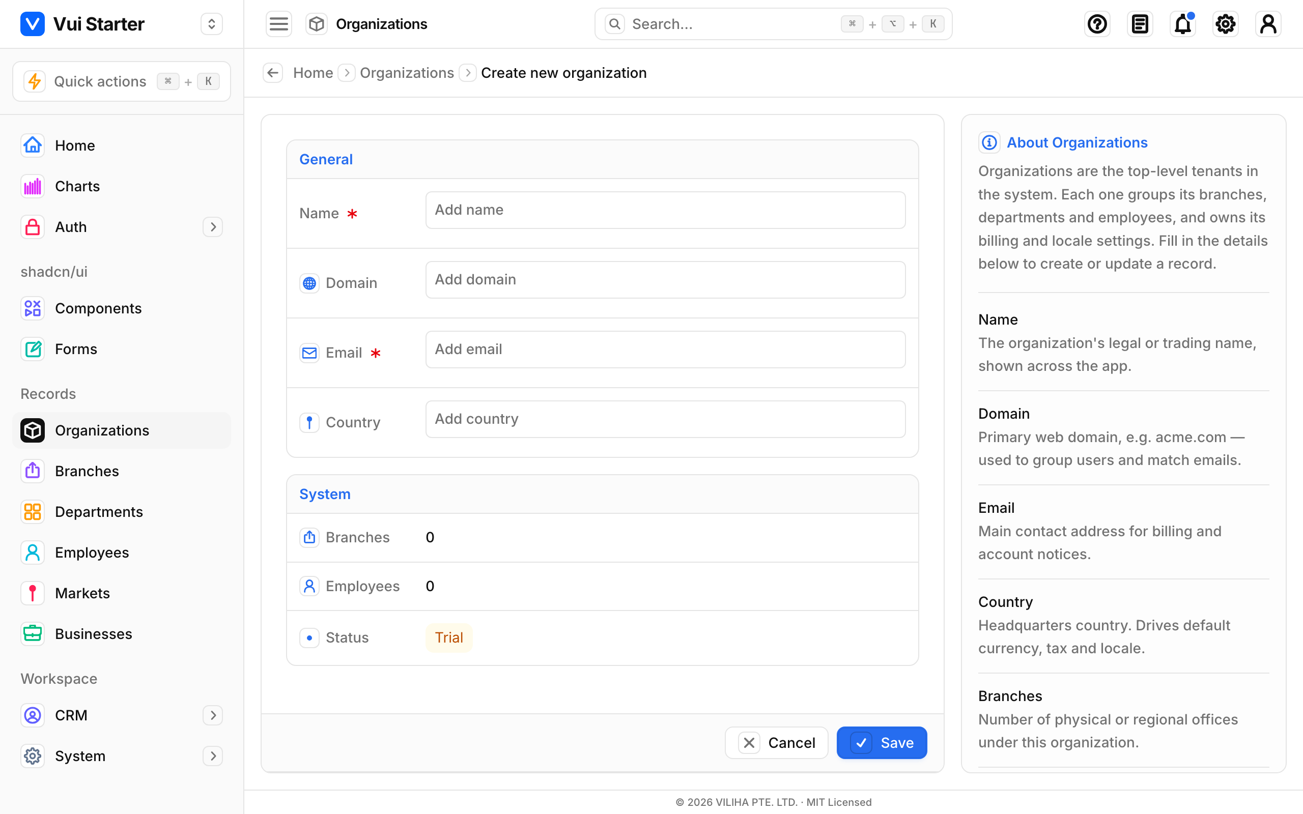Expand the System submenu chevron in the sidebar
Image resolution: width=1303 pixels, height=814 pixels.
point(213,756)
